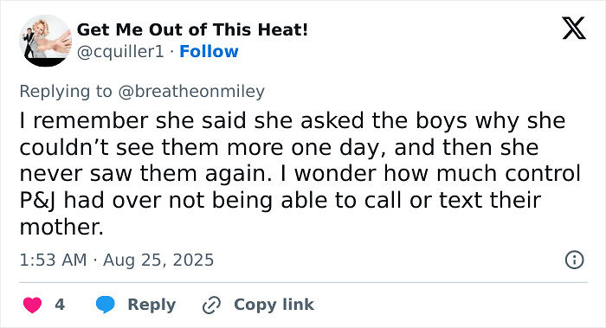Click the 'Aug 25, 2025' date

[158, 260]
